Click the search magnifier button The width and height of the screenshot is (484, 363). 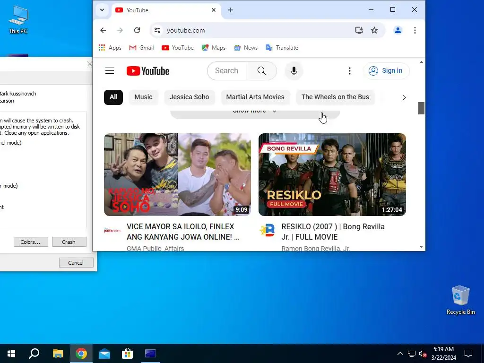coord(262,71)
